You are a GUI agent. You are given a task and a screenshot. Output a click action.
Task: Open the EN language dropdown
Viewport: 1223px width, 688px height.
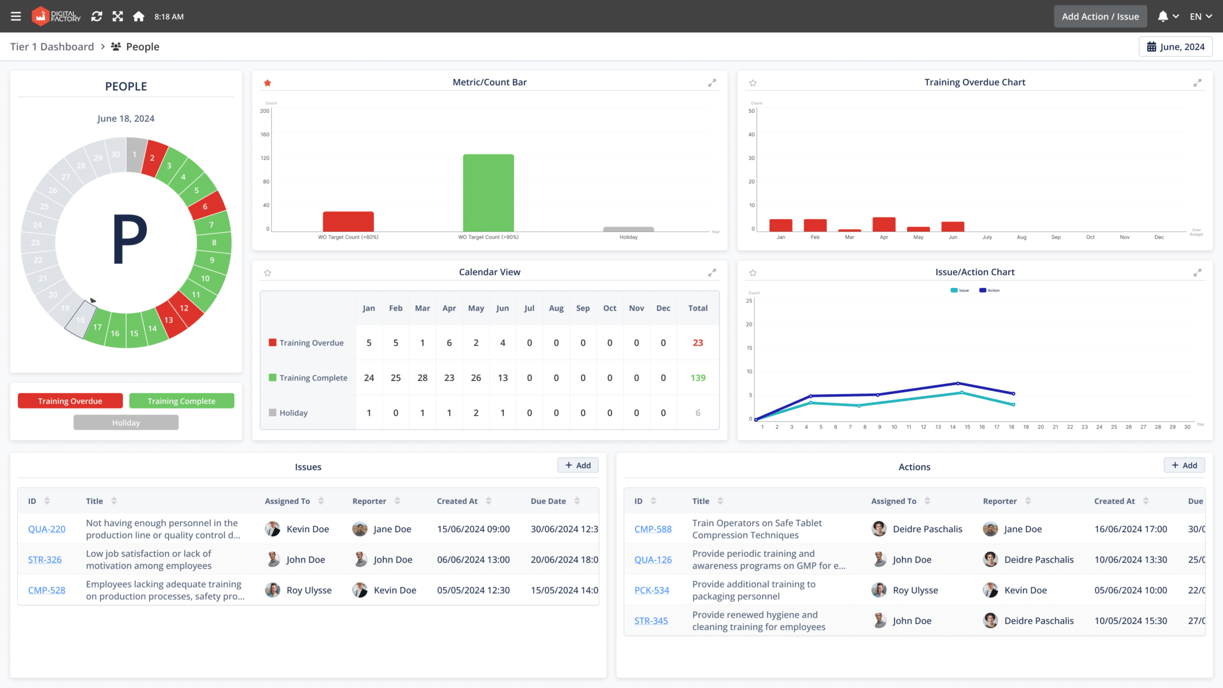tap(1200, 16)
